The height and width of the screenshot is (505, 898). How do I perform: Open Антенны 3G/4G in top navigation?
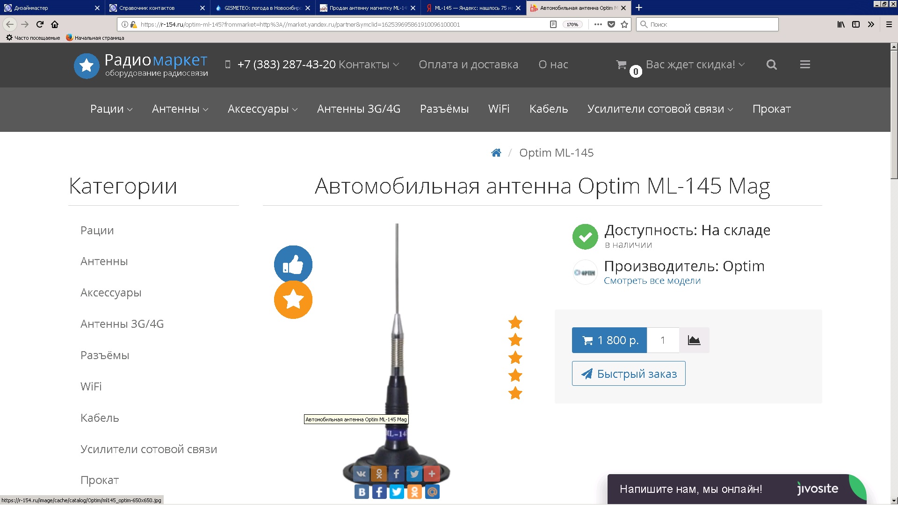(x=359, y=109)
